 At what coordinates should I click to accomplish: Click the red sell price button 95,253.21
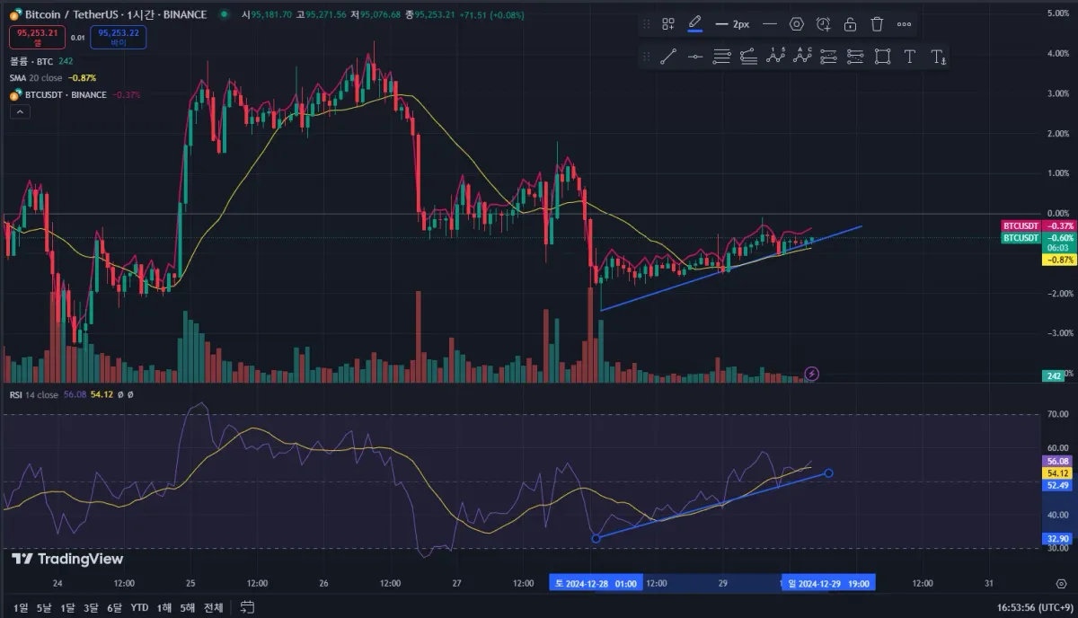tap(37, 37)
